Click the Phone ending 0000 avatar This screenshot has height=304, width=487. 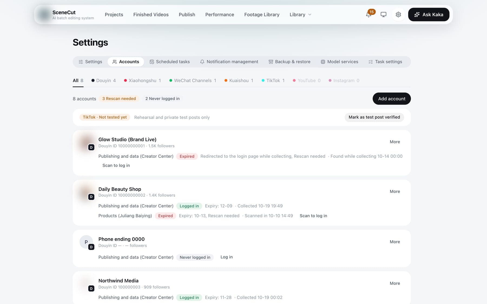[86, 242]
